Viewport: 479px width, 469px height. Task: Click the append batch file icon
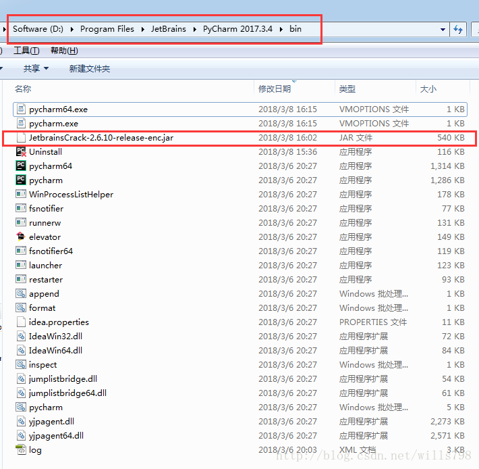point(21,293)
